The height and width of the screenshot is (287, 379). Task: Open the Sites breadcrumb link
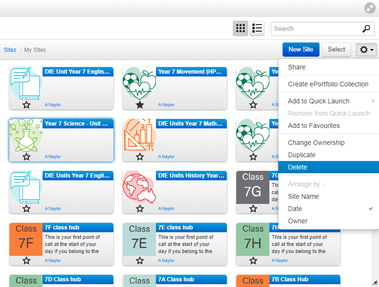coord(10,50)
